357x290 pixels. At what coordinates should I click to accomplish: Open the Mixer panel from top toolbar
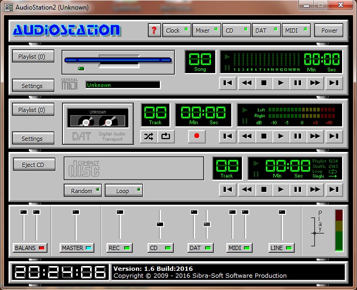(x=206, y=30)
